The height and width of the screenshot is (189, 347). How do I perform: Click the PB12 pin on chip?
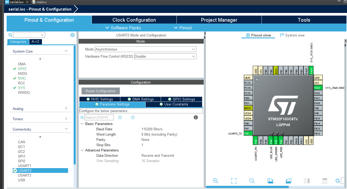(318, 133)
